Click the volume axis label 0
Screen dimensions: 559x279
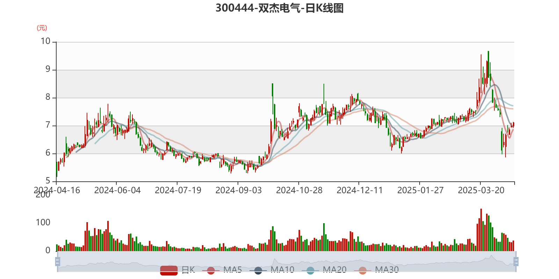pyautogui.click(x=48, y=250)
